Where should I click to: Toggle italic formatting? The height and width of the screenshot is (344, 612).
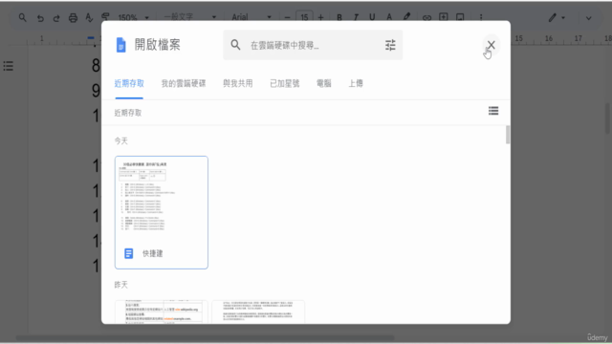pos(356,17)
